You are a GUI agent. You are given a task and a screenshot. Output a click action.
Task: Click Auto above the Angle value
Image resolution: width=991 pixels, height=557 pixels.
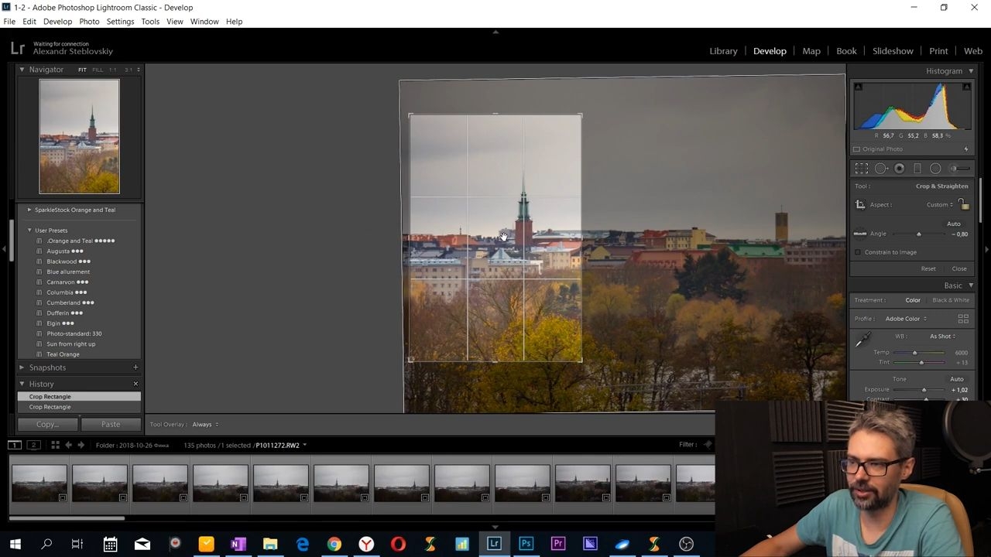[954, 224]
